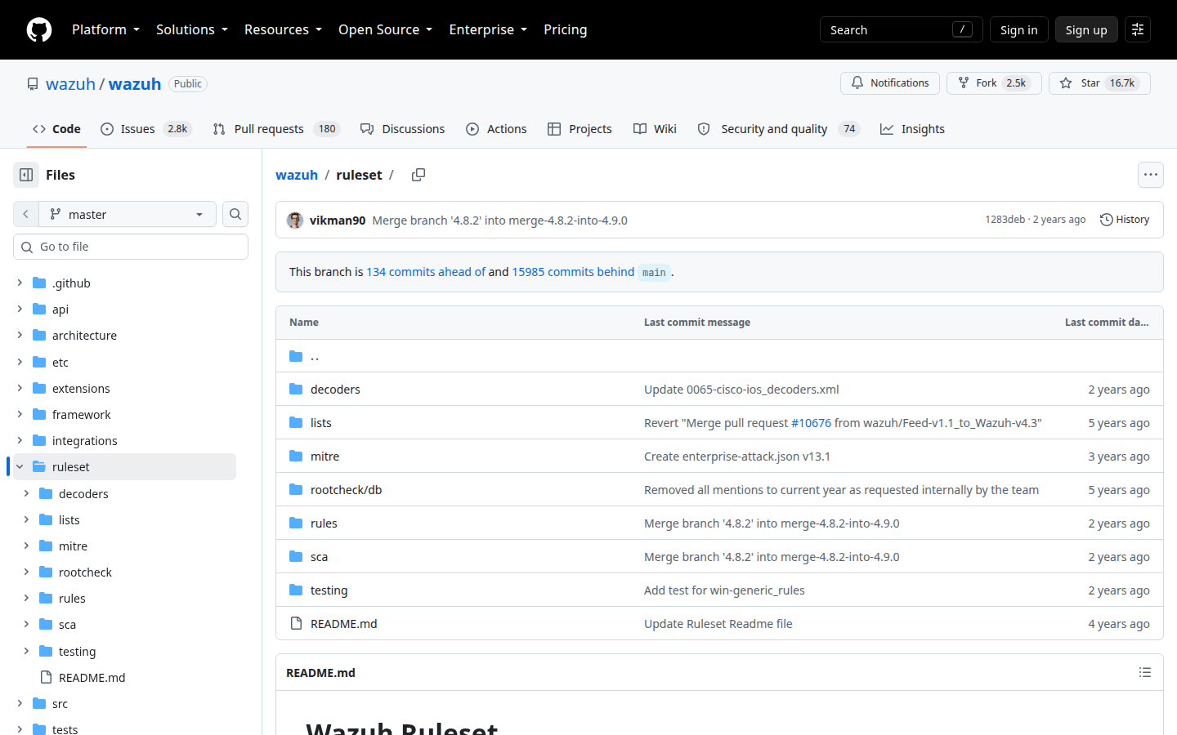The width and height of the screenshot is (1177, 735).
Task: Open the Enterprise navigation dropdown
Action: tap(488, 29)
